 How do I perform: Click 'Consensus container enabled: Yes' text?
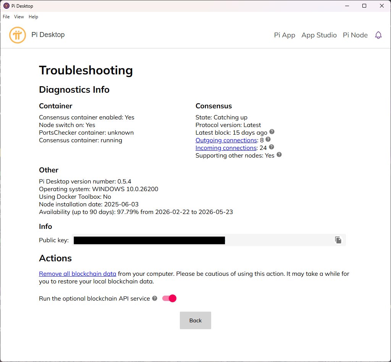tap(87, 117)
